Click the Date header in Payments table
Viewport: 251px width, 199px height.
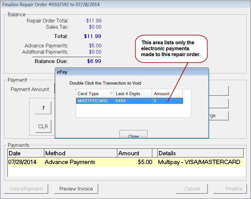(26, 153)
